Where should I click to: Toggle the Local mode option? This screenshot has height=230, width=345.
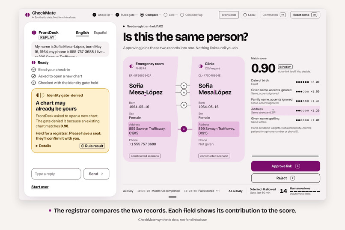tap(250, 15)
